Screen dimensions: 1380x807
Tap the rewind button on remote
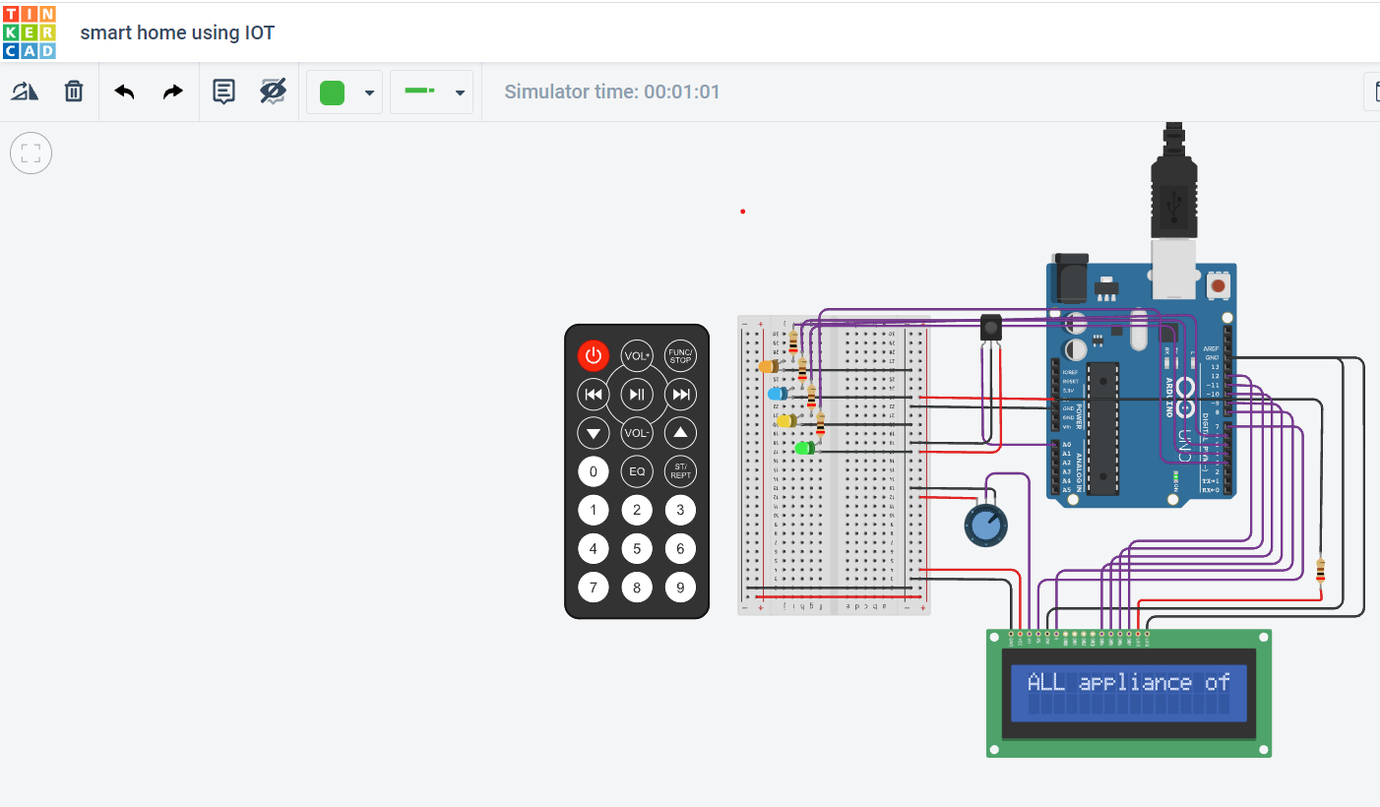pyautogui.click(x=593, y=395)
